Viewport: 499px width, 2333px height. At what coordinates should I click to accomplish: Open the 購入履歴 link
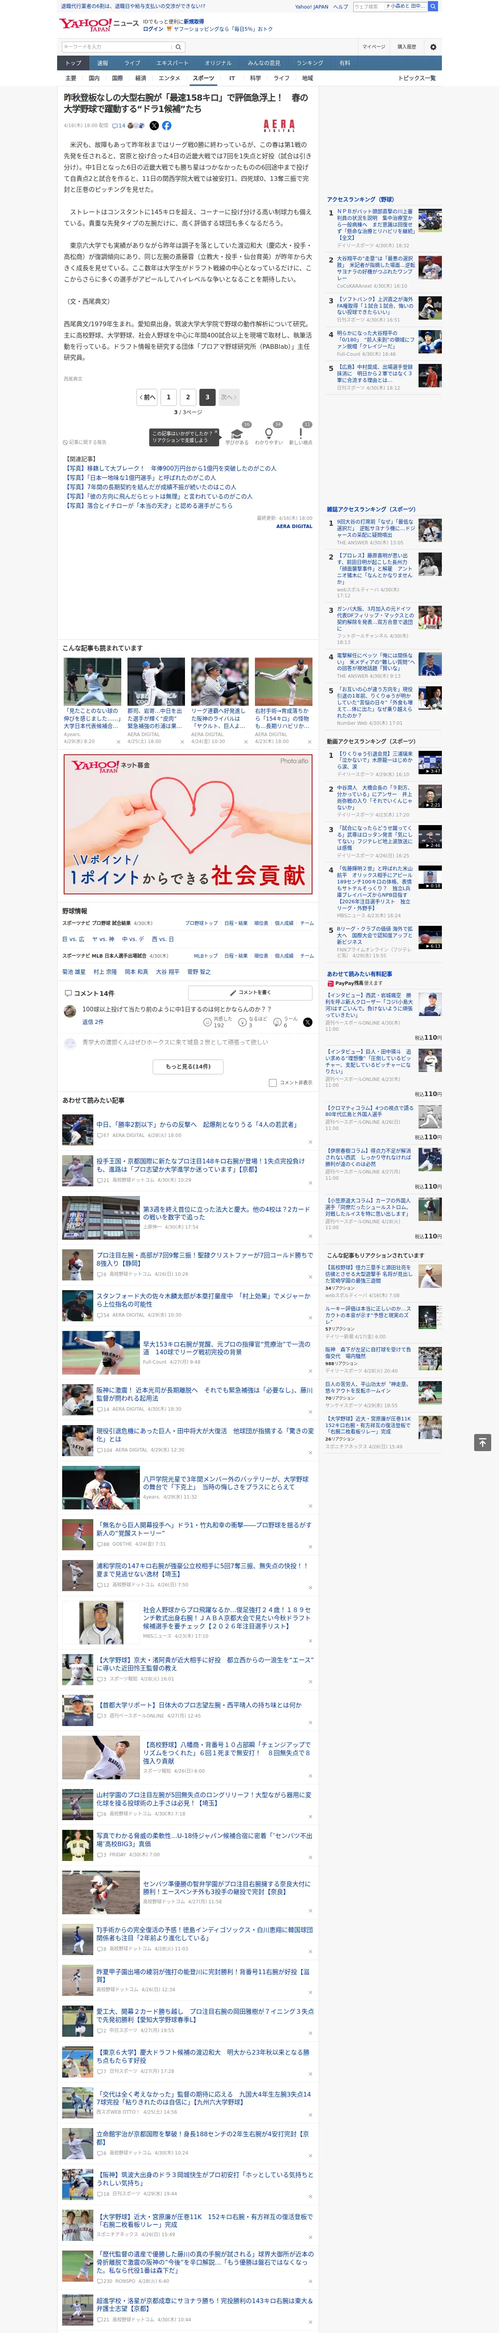pyautogui.click(x=407, y=46)
